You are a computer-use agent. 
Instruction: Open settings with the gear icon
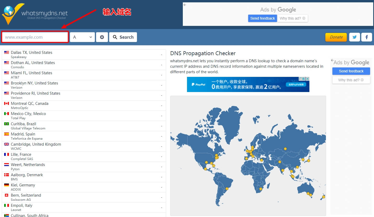102,37
